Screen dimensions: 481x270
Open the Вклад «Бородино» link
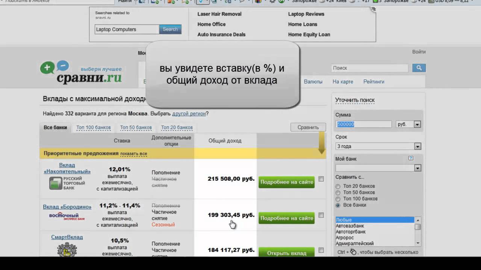coord(67,207)
